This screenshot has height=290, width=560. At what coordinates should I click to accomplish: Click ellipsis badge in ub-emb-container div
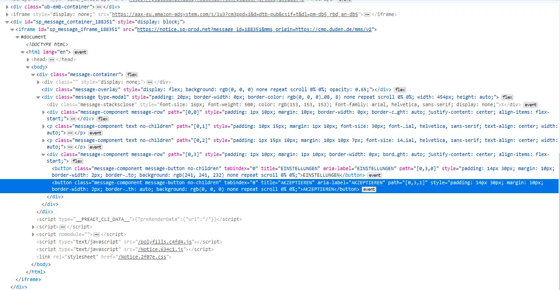[x=99, y=7]
